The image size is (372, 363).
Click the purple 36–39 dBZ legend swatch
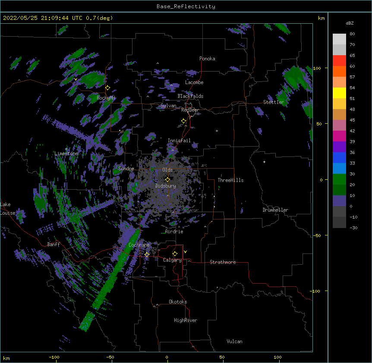[339, 147]
